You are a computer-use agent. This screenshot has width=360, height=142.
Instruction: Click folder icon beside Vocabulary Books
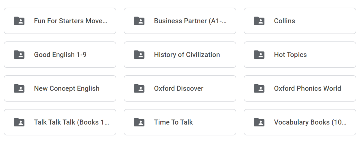[x=259, y=122]
